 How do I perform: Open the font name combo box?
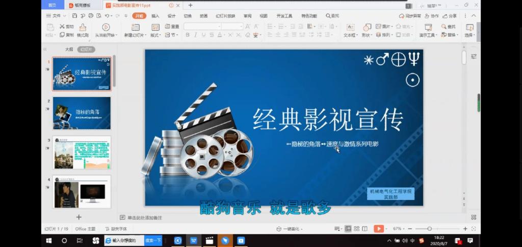(202, 27)
